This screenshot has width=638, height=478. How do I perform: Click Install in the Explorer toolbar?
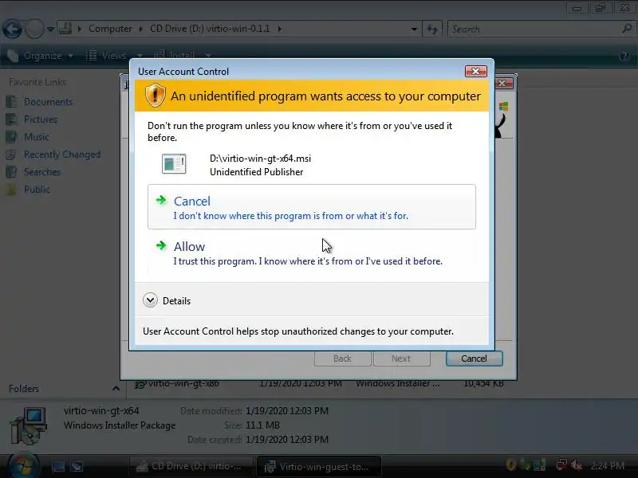tap(175, 56)
